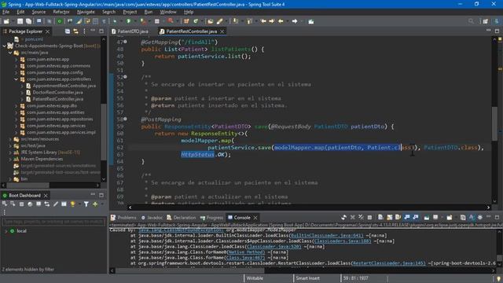Open the Window menu

coord(168,12)
